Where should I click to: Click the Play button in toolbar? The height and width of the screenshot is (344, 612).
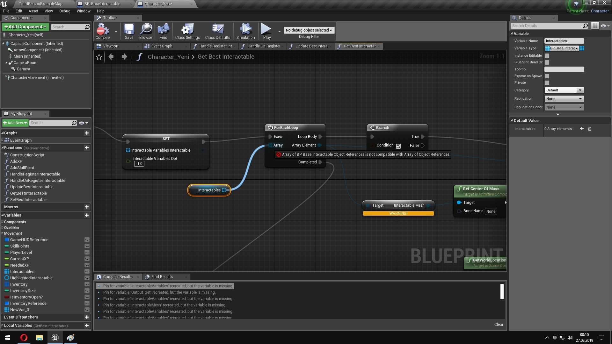click(266, 31)
